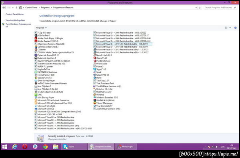Viewport: 240px width, 158px height.
Task: Click the taskbar clock
Action: click(231, 147)
